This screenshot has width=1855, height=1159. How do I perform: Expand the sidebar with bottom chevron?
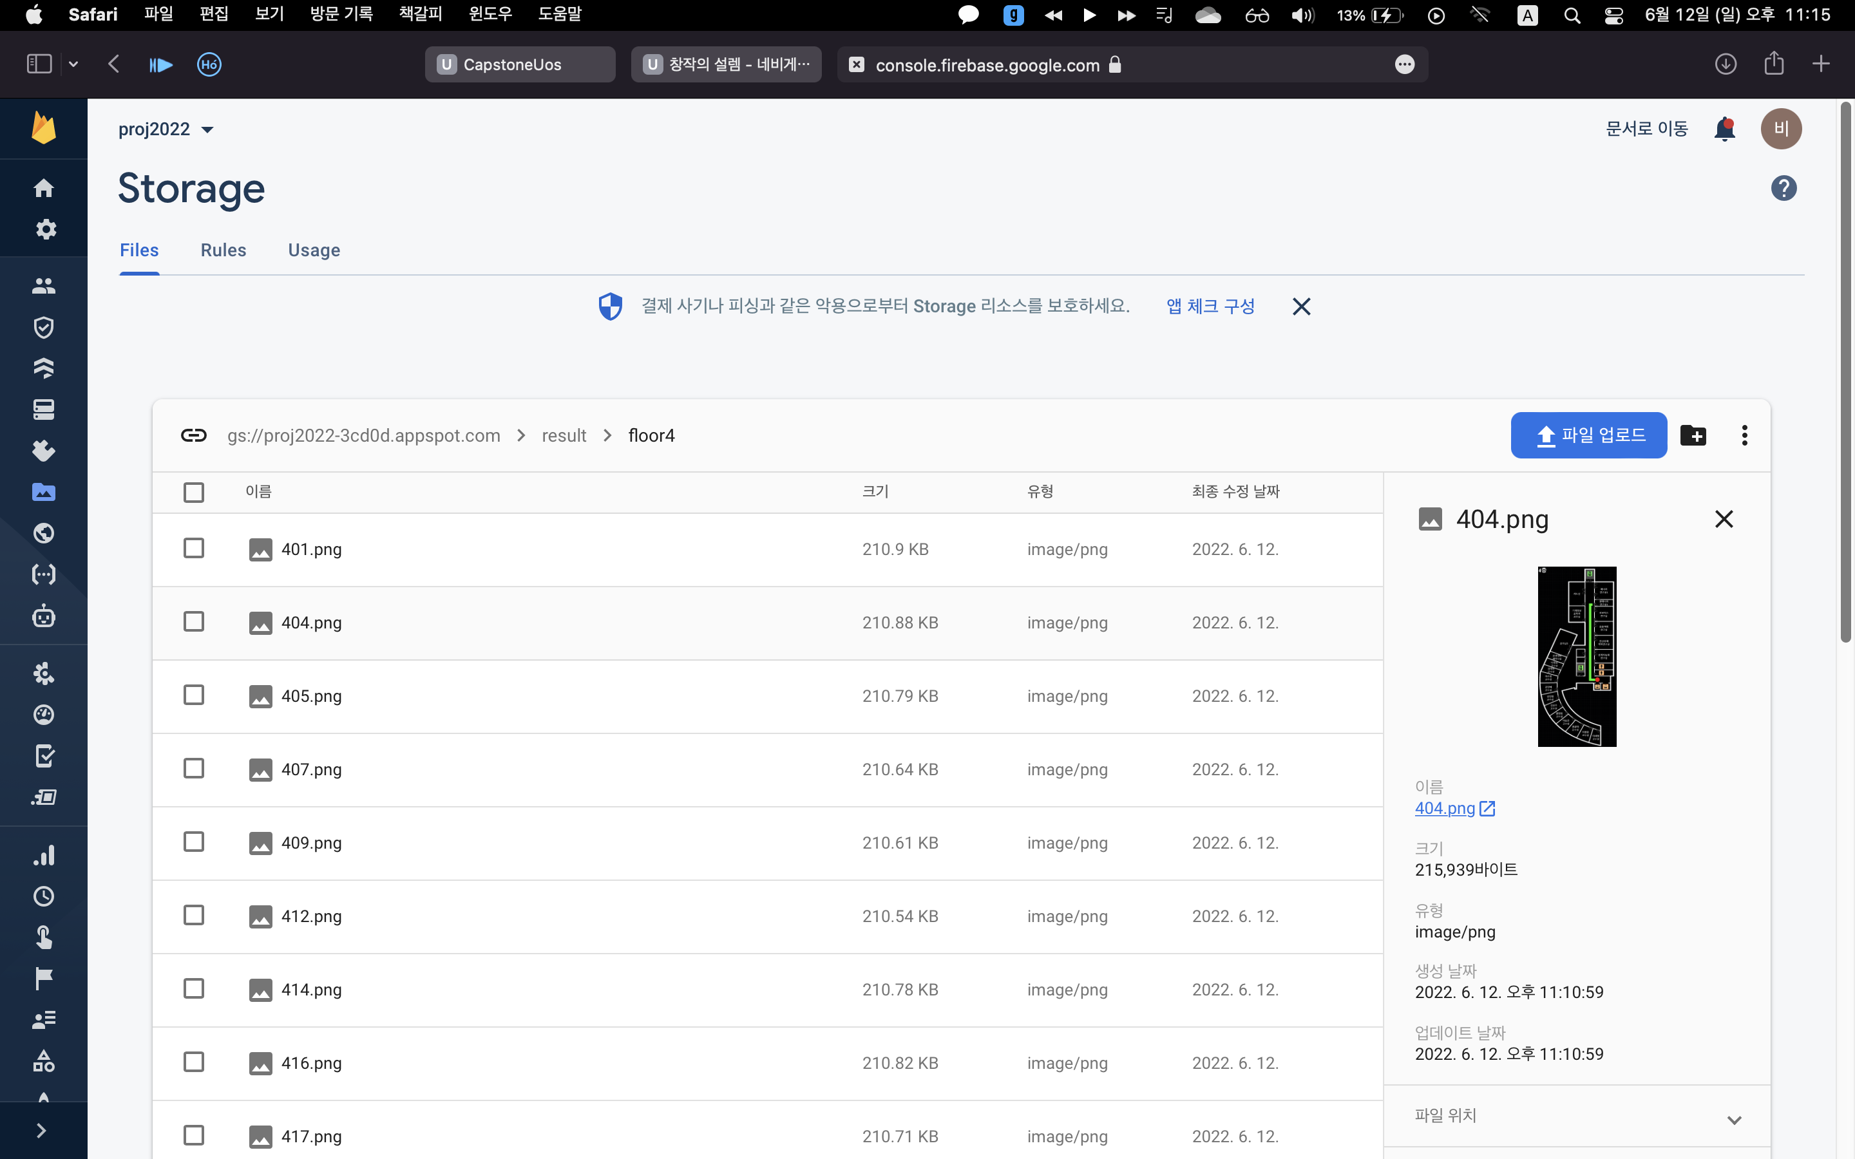pos(41,1131)
